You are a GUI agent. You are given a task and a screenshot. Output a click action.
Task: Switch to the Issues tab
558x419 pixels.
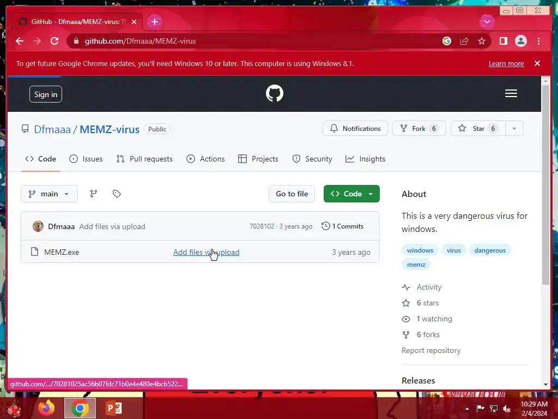(x=86, y=159)
